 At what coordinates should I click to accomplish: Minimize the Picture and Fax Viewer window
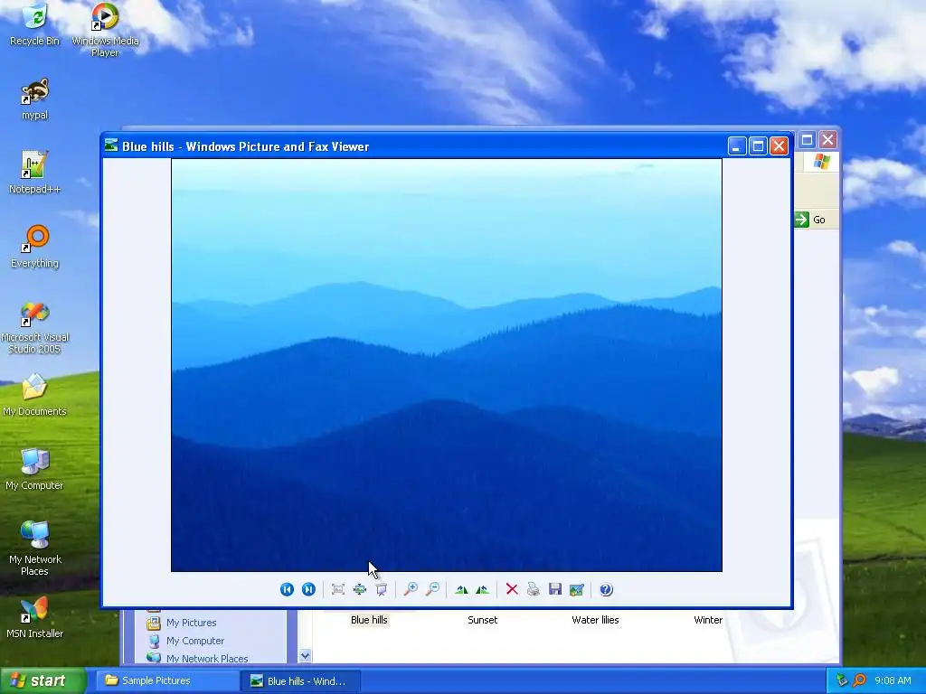pos(736,145)
